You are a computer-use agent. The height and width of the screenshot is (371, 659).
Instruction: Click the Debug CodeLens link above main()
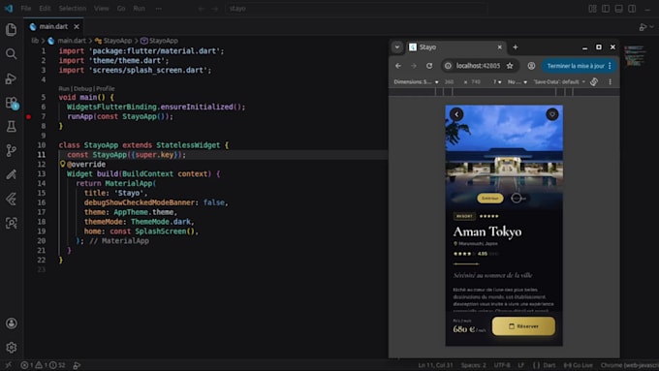(82, 89)
